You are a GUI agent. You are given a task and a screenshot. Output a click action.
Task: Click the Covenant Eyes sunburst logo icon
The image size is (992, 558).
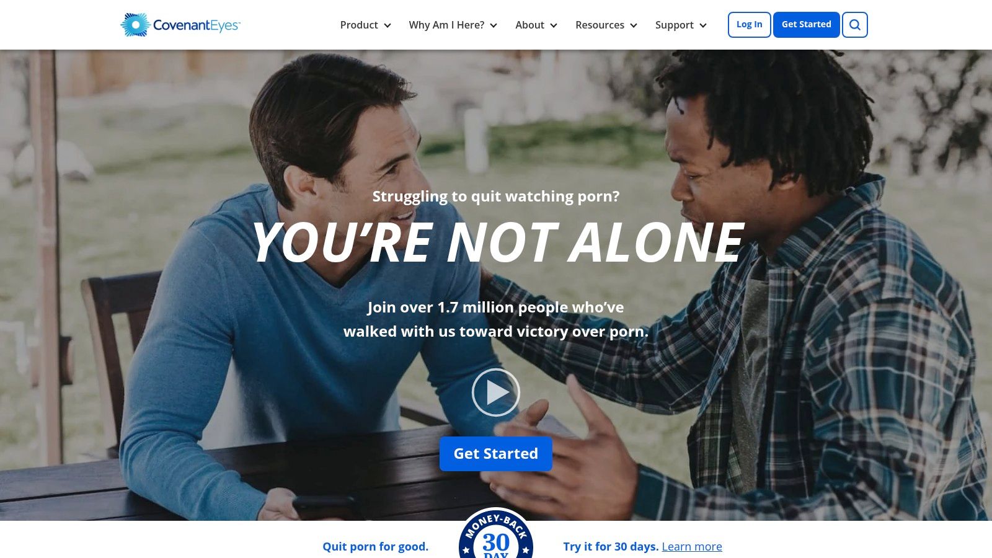coord(135,25)
